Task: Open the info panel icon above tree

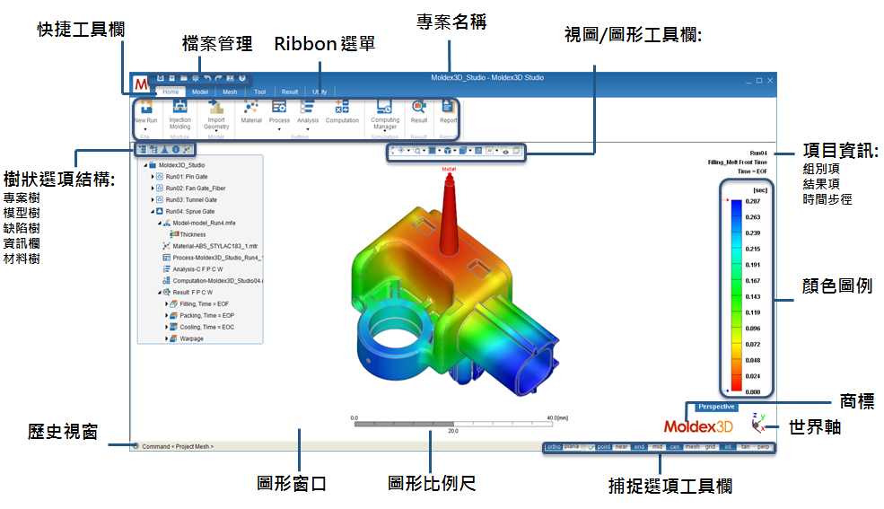Action: tap(176, 149)
